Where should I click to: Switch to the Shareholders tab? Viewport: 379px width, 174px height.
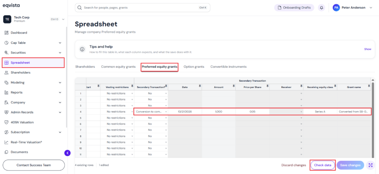point(85,67)
